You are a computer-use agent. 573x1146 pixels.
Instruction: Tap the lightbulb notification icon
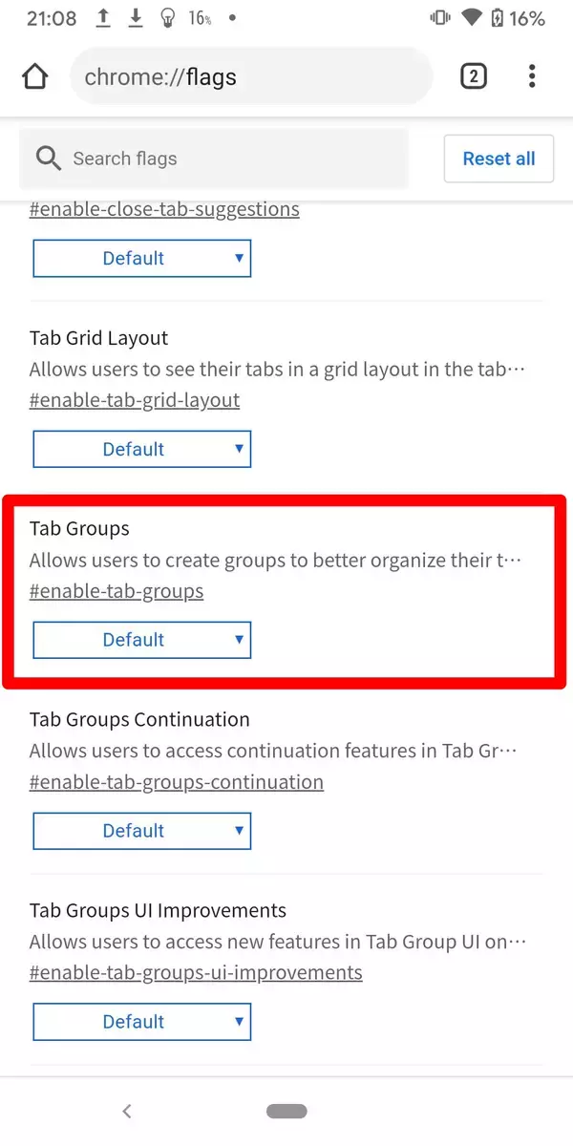click(x=168, y=18)
